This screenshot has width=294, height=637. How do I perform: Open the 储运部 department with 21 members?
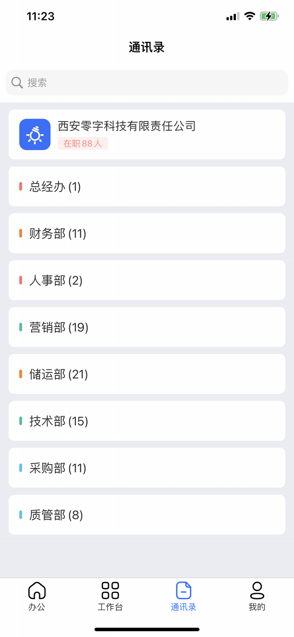coord(147,374)
